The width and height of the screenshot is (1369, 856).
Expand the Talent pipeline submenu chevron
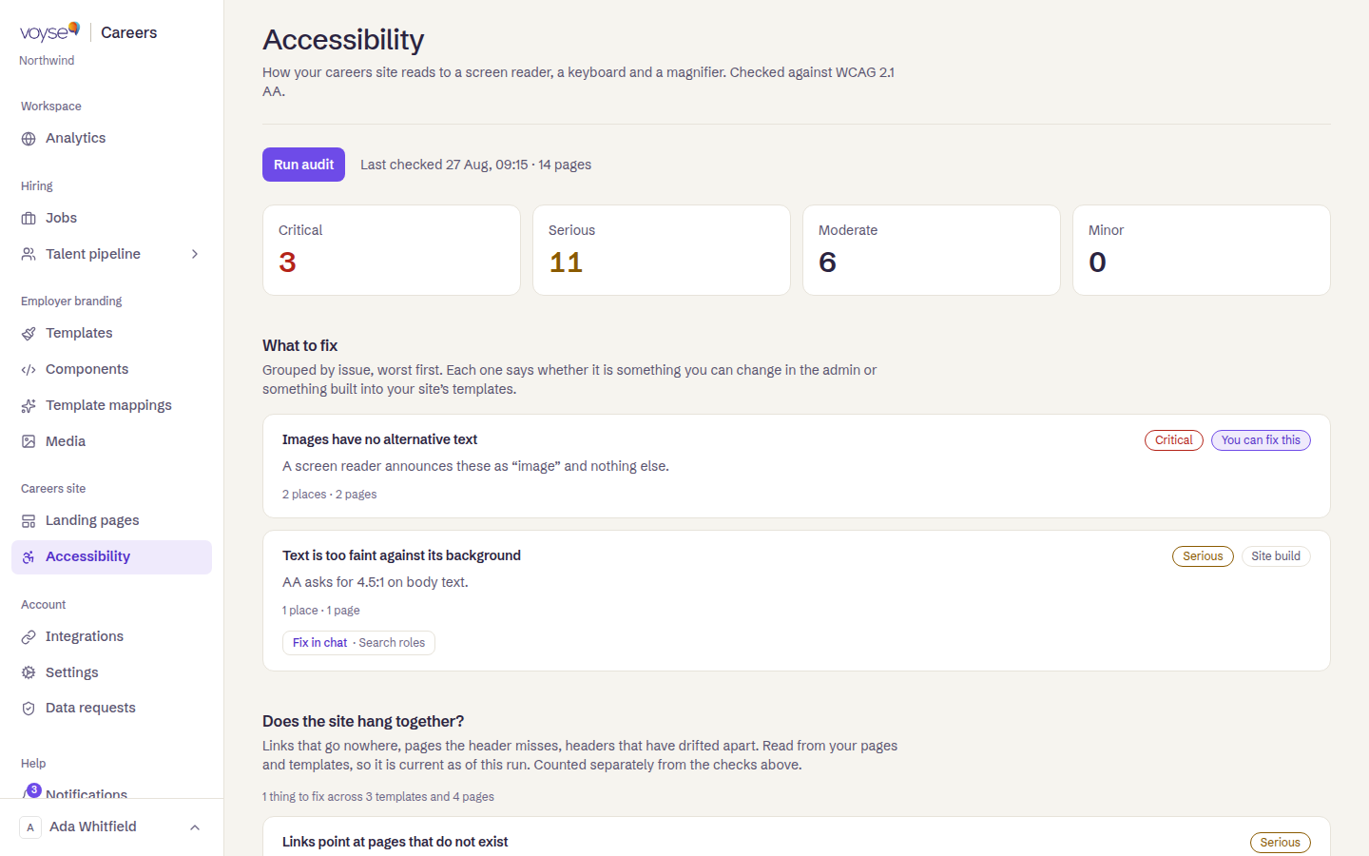(195, 254)
